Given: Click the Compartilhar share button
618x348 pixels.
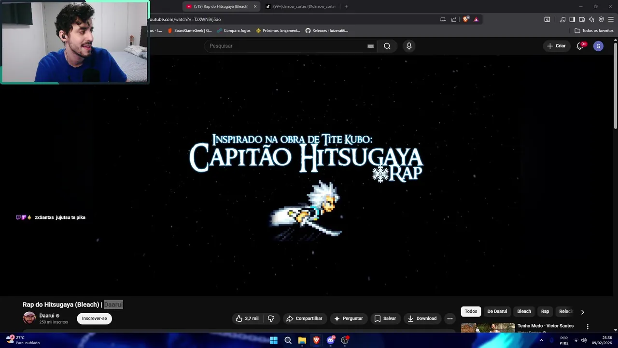Looking at the screenshot, I should pos(304,319).
